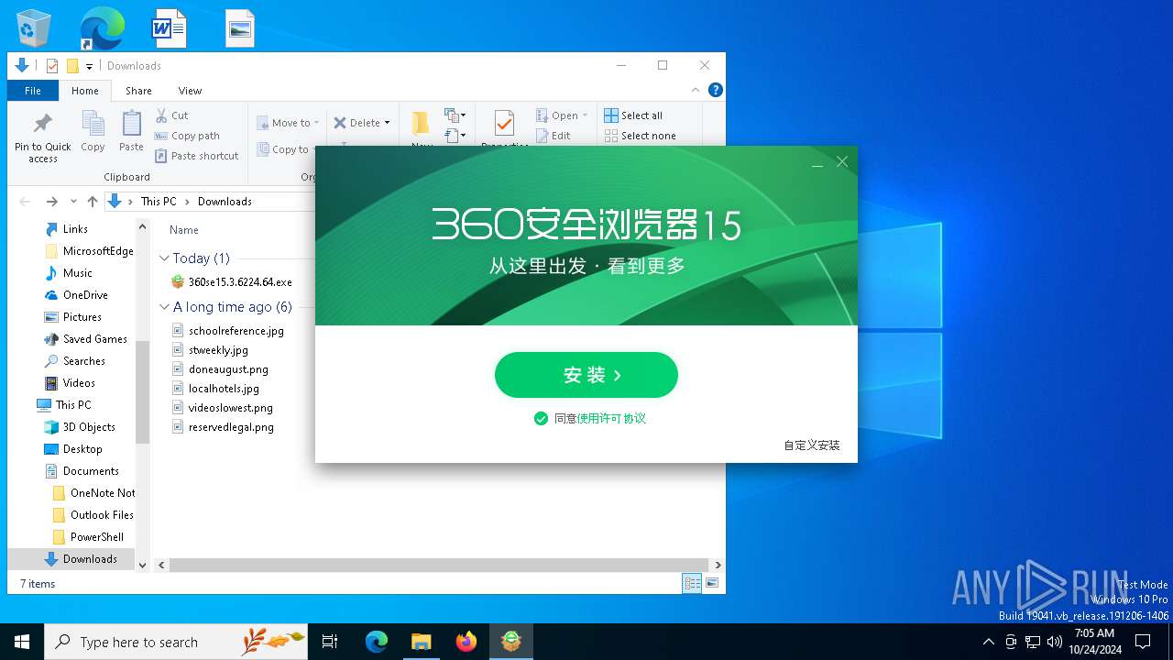Open Microsoft Edge desktop shortcut
The width and height of the screenshot is (1173, 660).
click(x=102, y=28)
